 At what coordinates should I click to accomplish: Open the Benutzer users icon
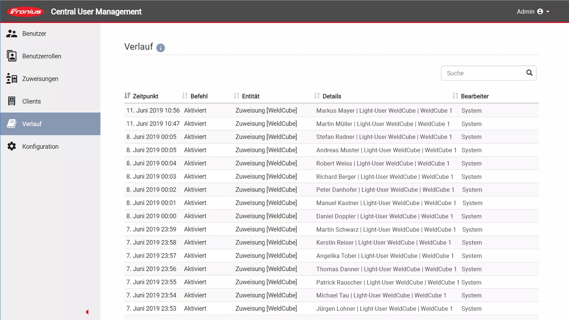pyautogui.click(x=12, y=34)
